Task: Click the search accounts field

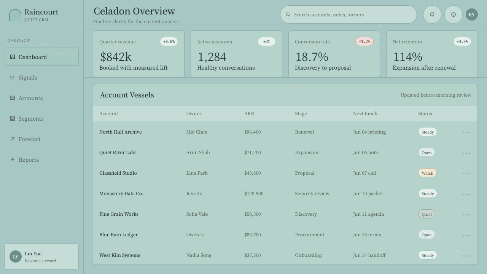Action: 349,14
